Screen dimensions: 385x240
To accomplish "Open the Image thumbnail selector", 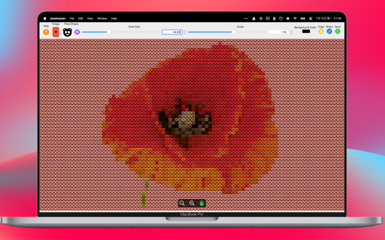I will pos(56,32).
